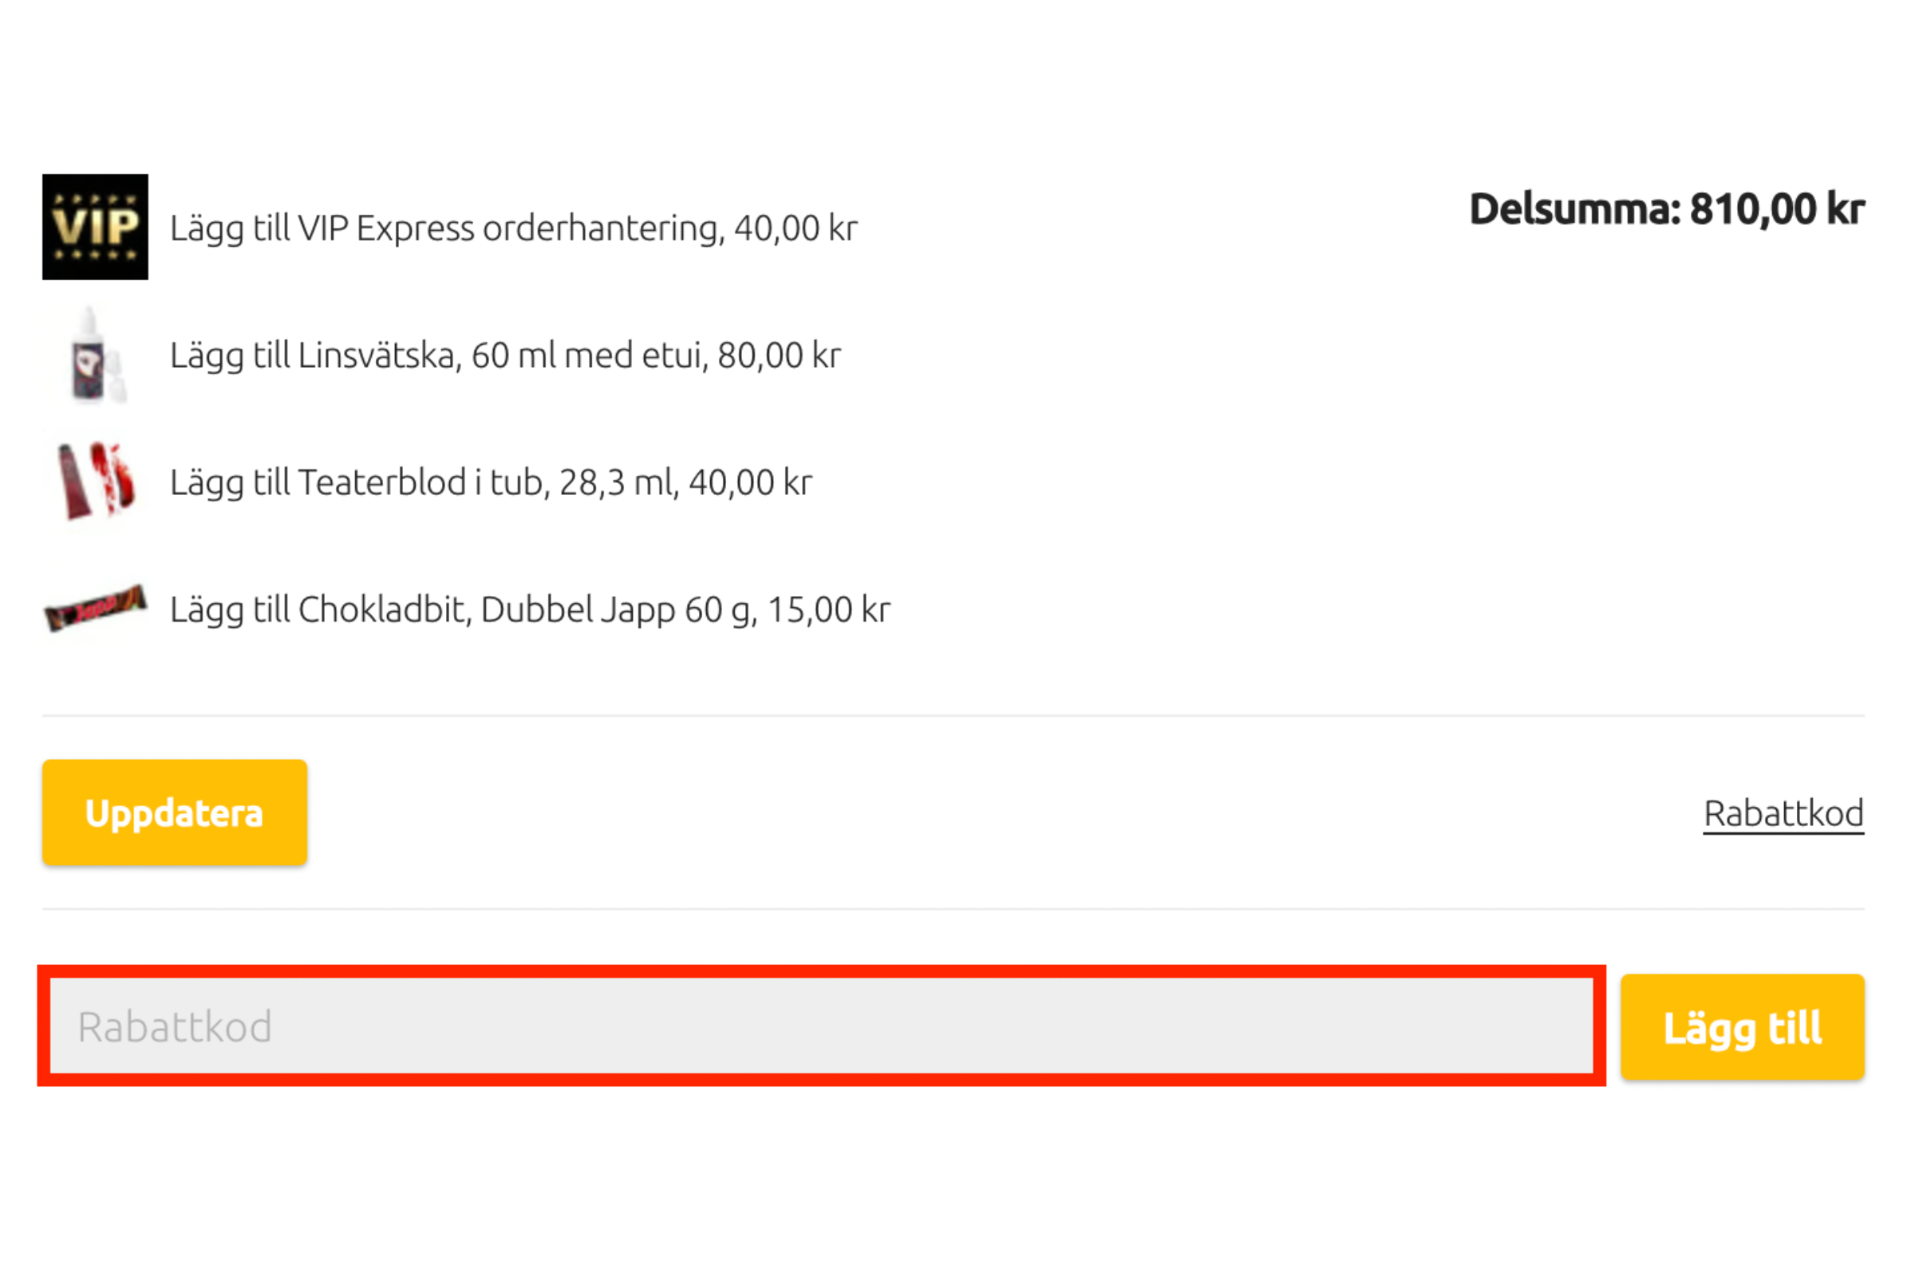Viewport: 1915px width, 1277px height.
Task: Open the underlined Rabattkod link
Action: click(x=1784, y=813)
